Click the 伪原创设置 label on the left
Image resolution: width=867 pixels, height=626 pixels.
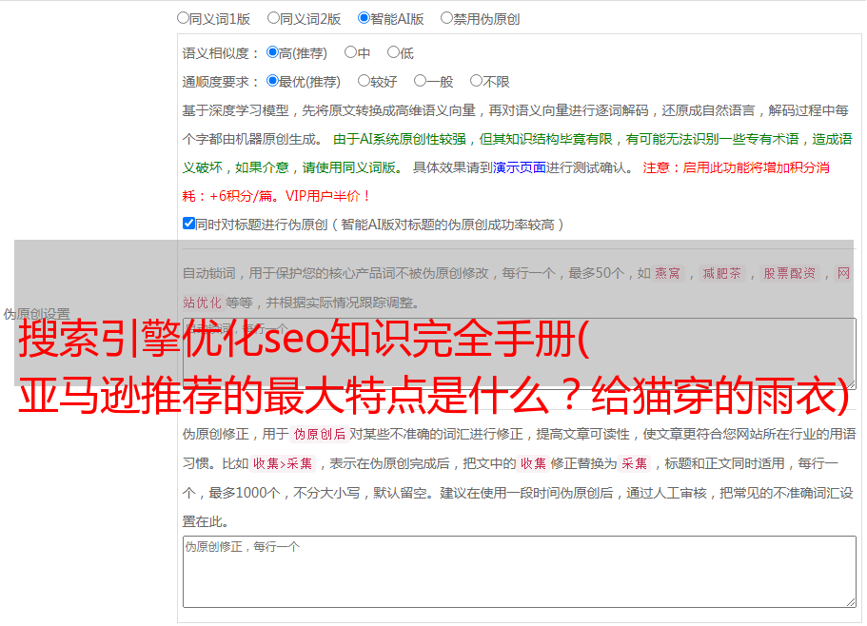36,314
